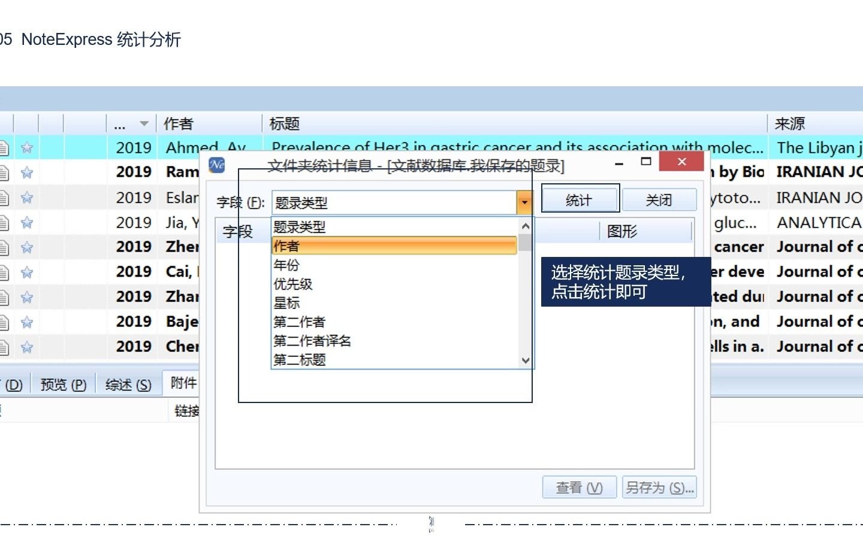Click the ANALYTICA source cell
This screenshot has height=539, width=863.
pyautogui.click(x=819, y=223)
